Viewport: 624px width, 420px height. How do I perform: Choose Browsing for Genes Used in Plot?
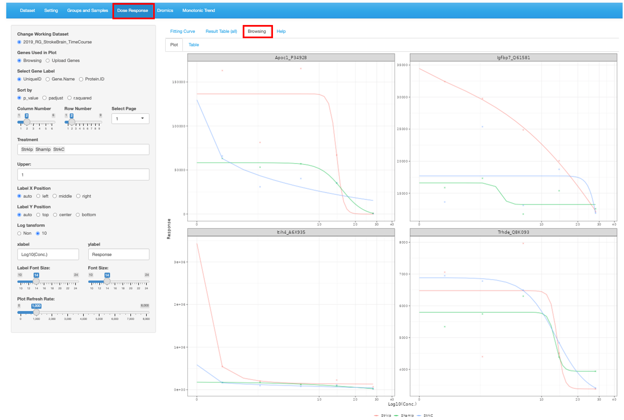click(19, 60)
